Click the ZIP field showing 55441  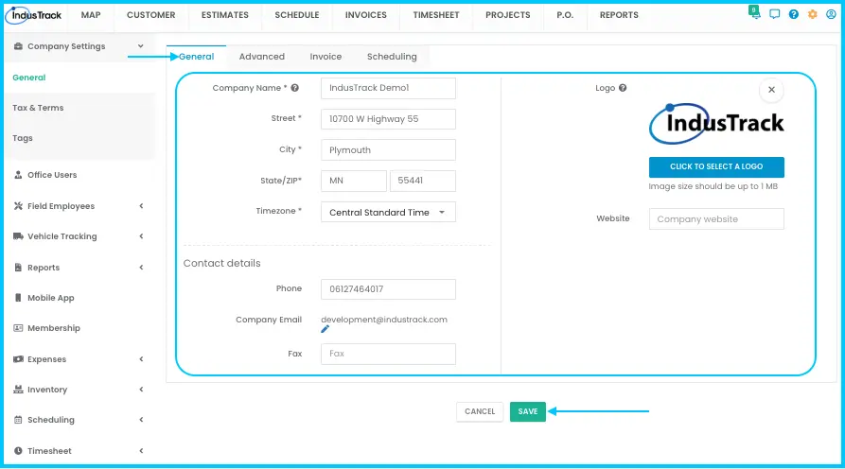click(x=422, y=181)
